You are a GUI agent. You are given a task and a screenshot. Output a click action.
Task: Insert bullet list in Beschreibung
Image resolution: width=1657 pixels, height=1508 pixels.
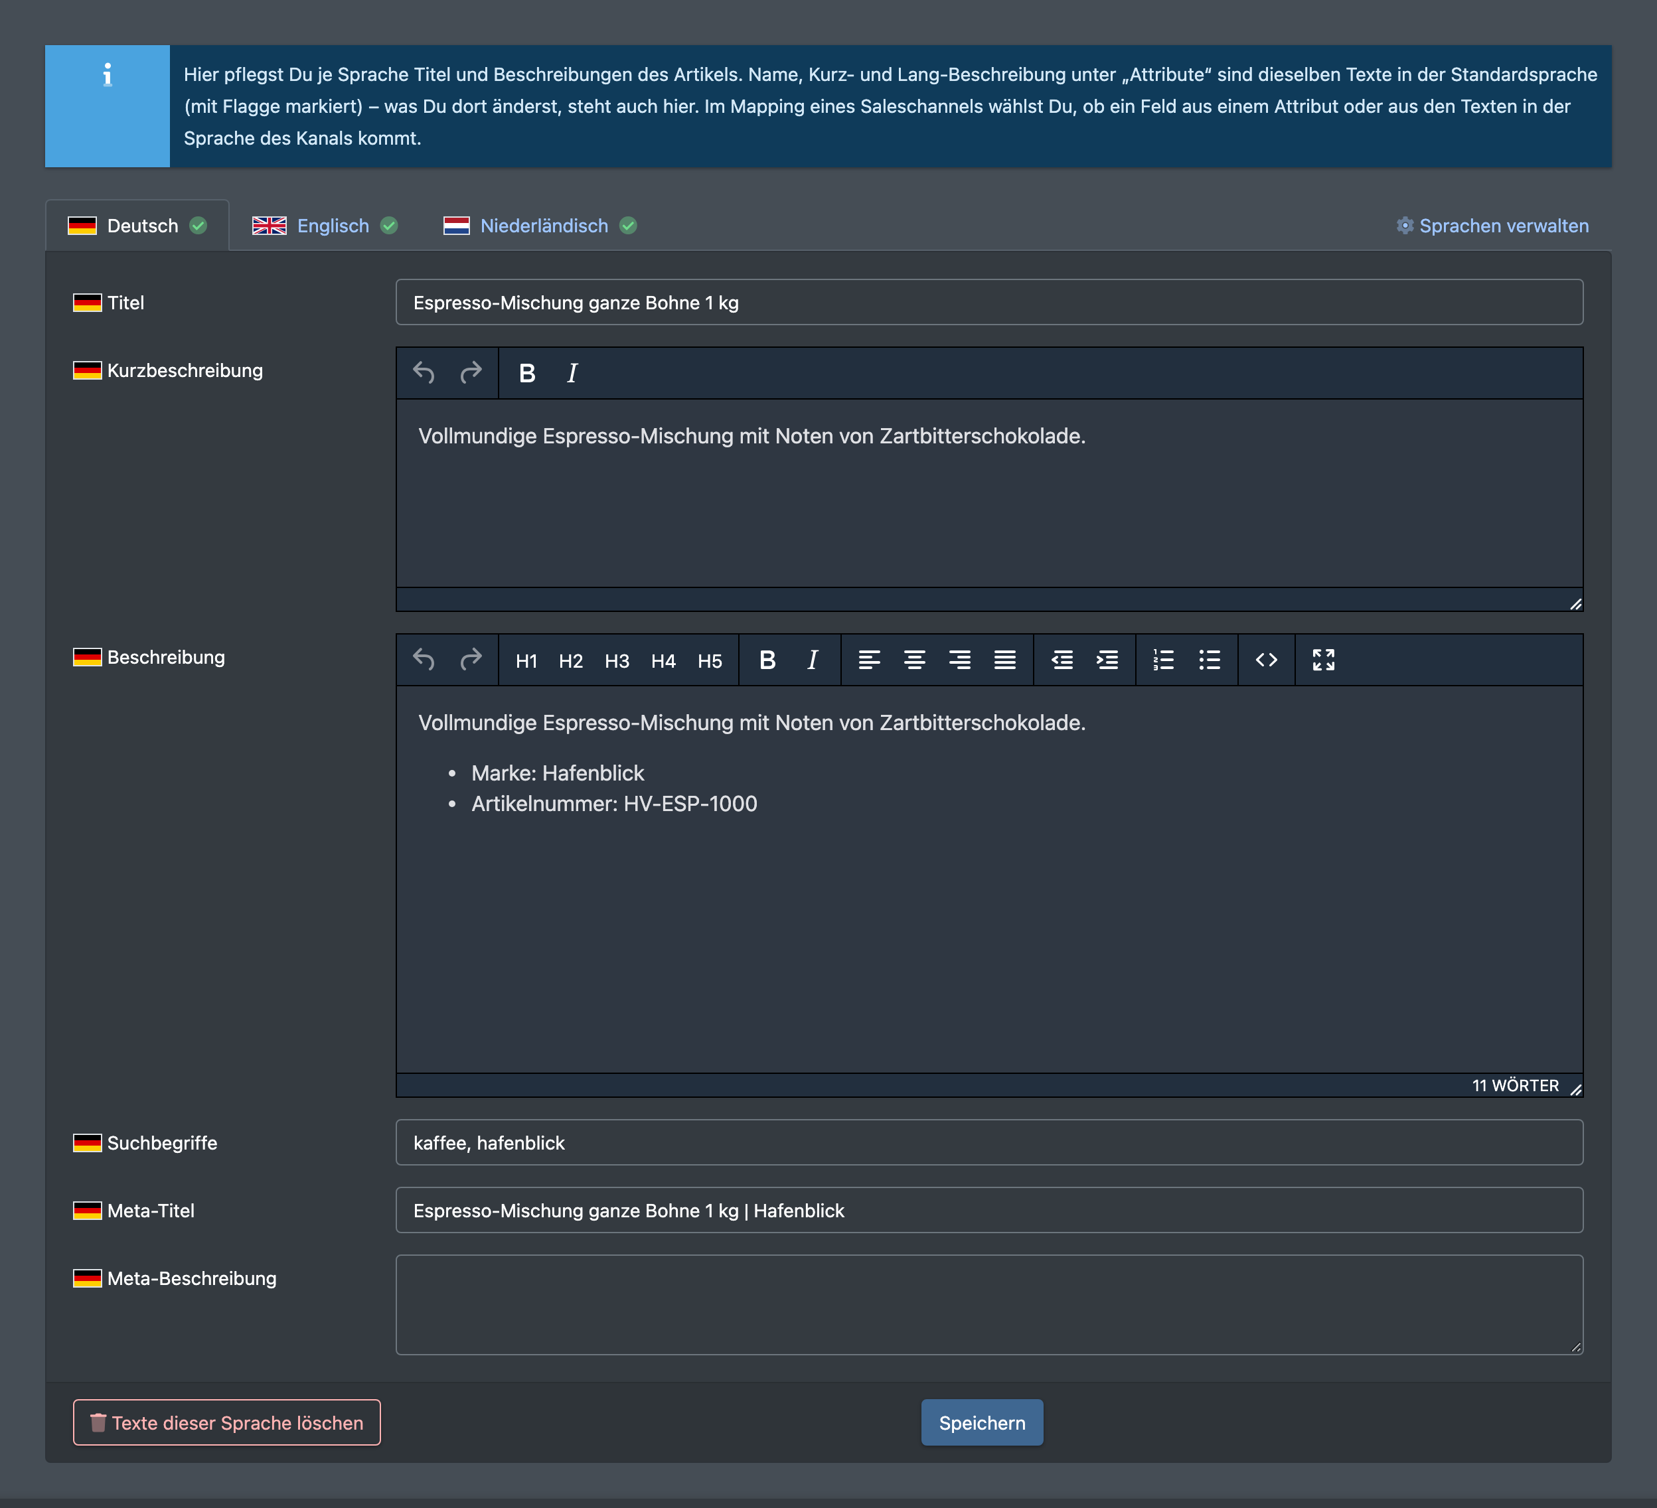1209,660
